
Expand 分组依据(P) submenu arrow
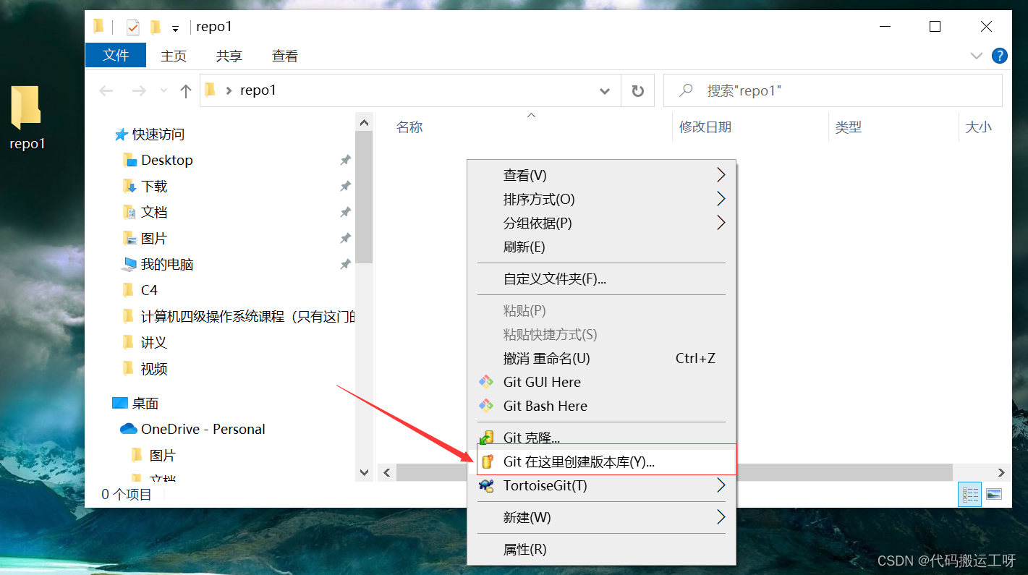[x=721, y=223]
